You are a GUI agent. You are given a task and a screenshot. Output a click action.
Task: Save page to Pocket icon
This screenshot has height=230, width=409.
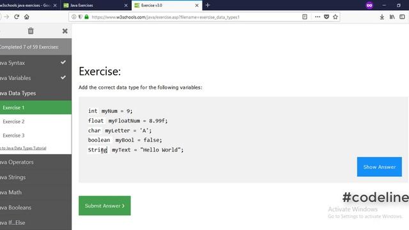click(x=327, y=17)
